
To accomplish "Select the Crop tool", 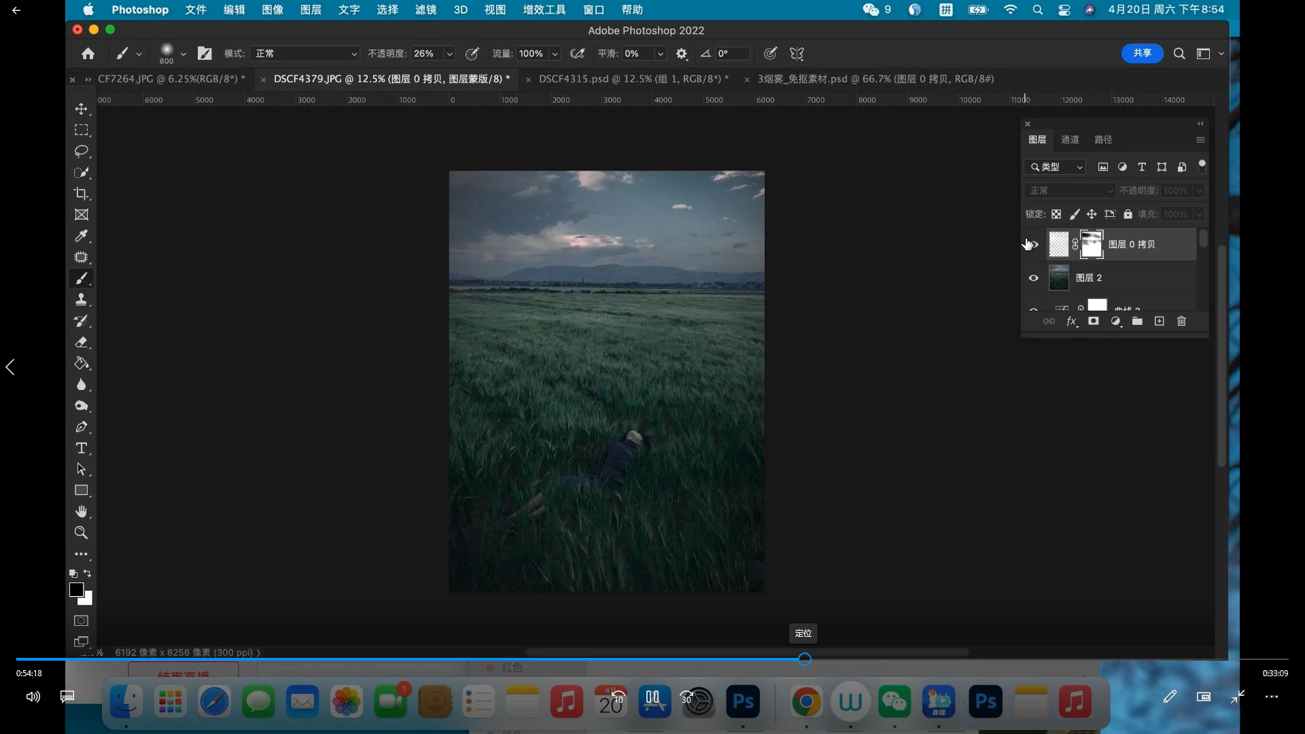I will coord(82,194).
